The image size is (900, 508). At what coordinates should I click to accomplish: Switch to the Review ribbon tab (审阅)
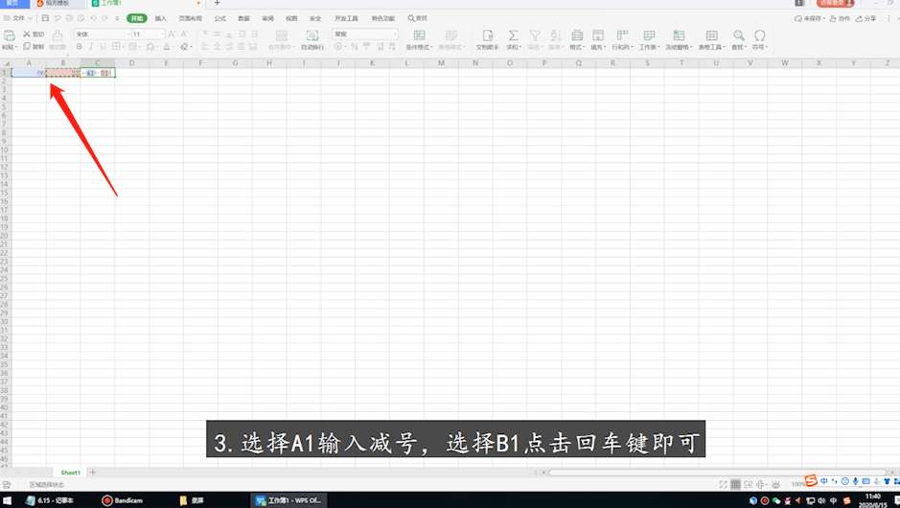coord(268,18)
